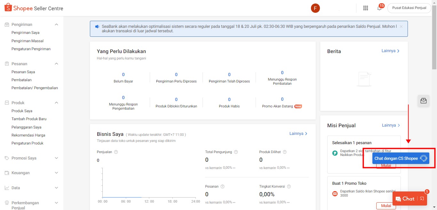Click help icon next to Total Pengunjung
This screenshot has width=437, height=210.
(x=235, y=152)
